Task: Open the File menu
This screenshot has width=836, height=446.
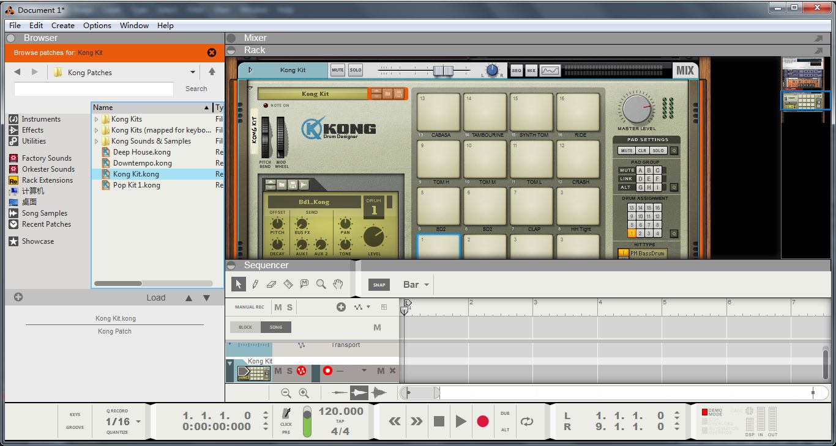Action: point(15,25)
